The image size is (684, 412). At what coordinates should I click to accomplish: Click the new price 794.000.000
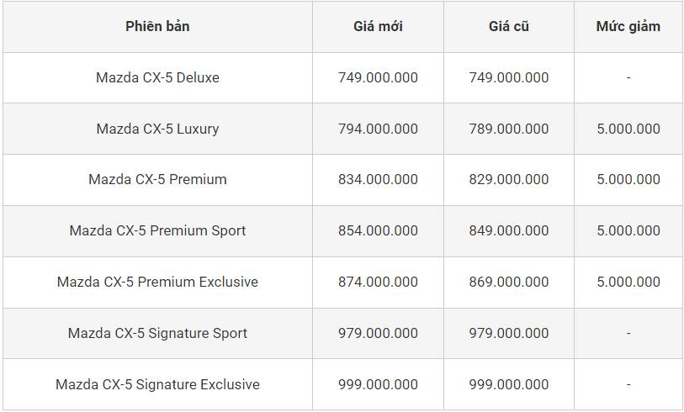pyautogui.click(x=378, y=129)
